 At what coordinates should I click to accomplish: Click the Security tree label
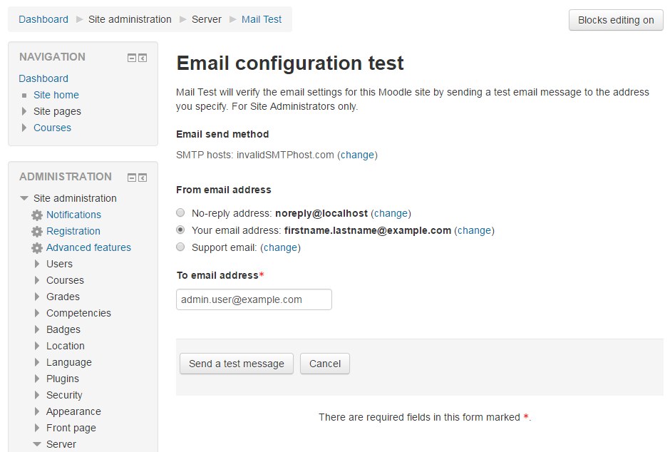[x=64, y=395]
